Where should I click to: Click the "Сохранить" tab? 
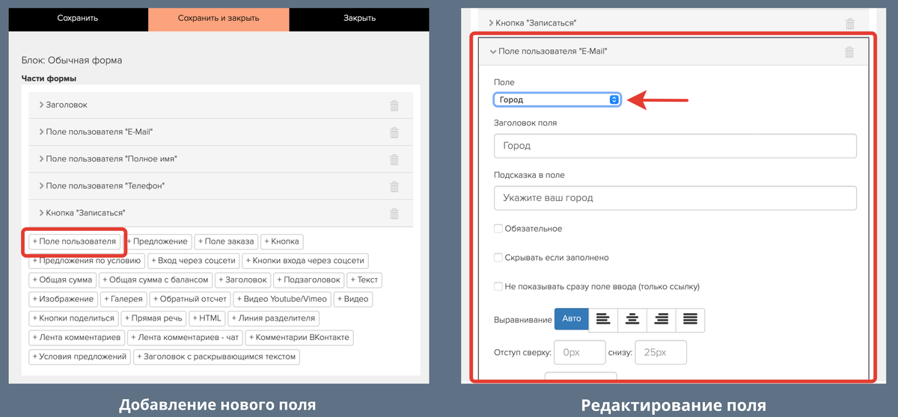click(x=78, y=18)
